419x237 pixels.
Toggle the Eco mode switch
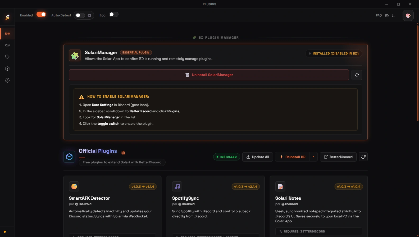click(114, 14)
